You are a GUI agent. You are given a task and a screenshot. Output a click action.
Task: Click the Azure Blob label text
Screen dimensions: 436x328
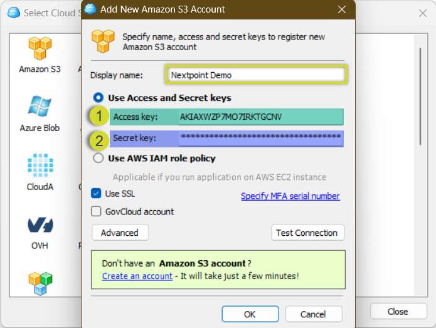(40, 128)
